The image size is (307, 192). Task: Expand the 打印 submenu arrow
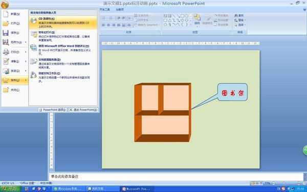[26, 52]
